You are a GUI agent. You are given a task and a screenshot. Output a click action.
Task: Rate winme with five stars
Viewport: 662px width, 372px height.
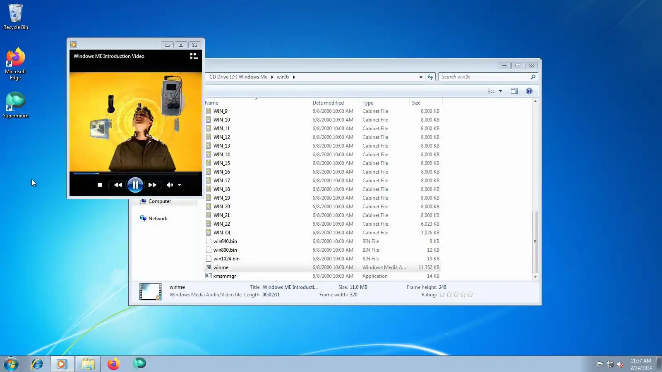coord(470,295)
